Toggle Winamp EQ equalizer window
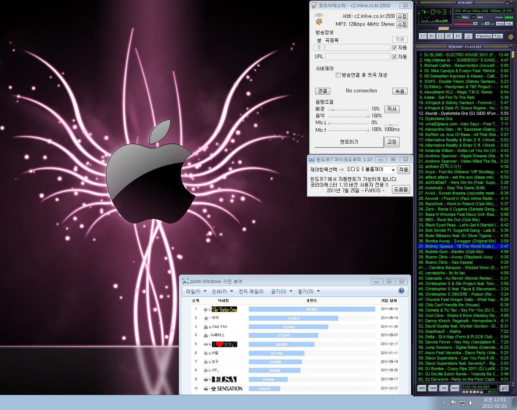This screenshot has height=410, width=517. (500, 24)
